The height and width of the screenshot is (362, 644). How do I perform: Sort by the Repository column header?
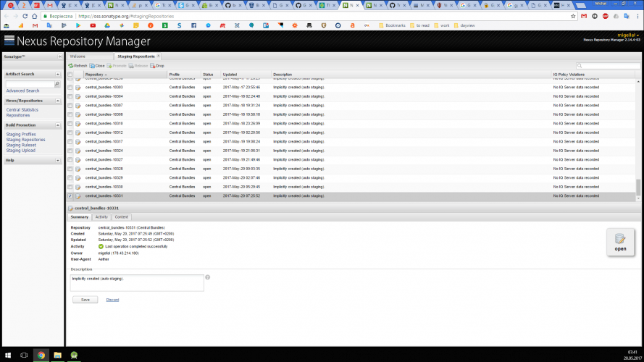(125, 75)
